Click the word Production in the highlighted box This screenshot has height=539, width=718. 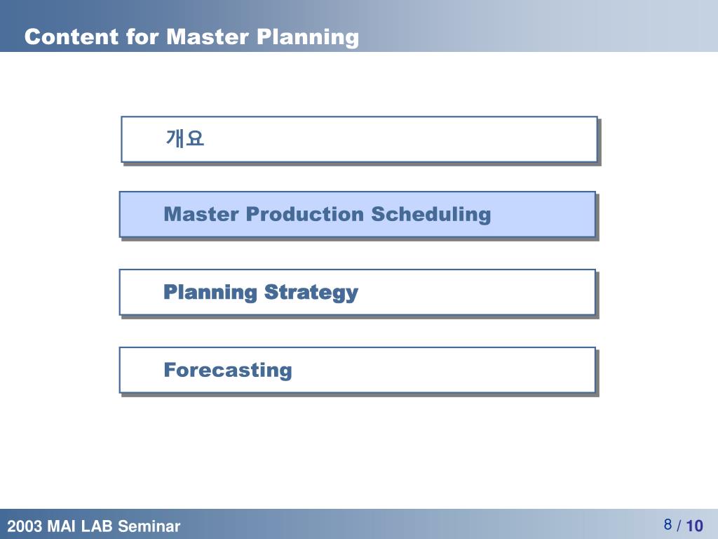(x=304, y=214)
